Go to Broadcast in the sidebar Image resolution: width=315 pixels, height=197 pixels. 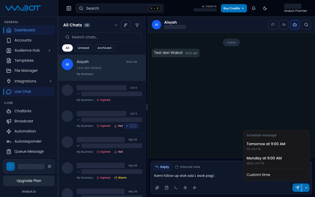29,121
